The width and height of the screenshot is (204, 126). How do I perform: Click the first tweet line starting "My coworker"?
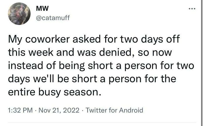[94, 39]
